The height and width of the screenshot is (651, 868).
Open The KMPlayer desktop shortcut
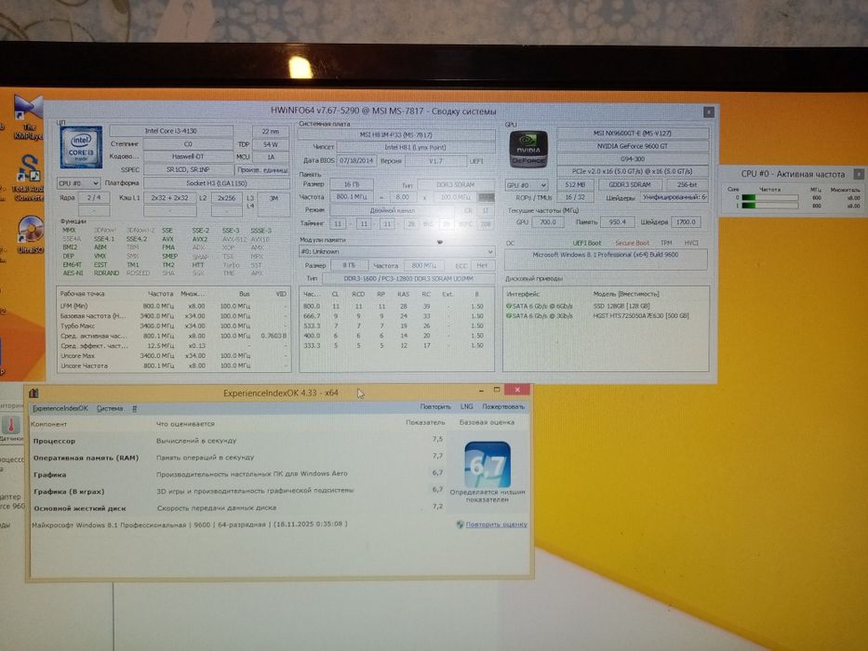(x=28, y=117)
